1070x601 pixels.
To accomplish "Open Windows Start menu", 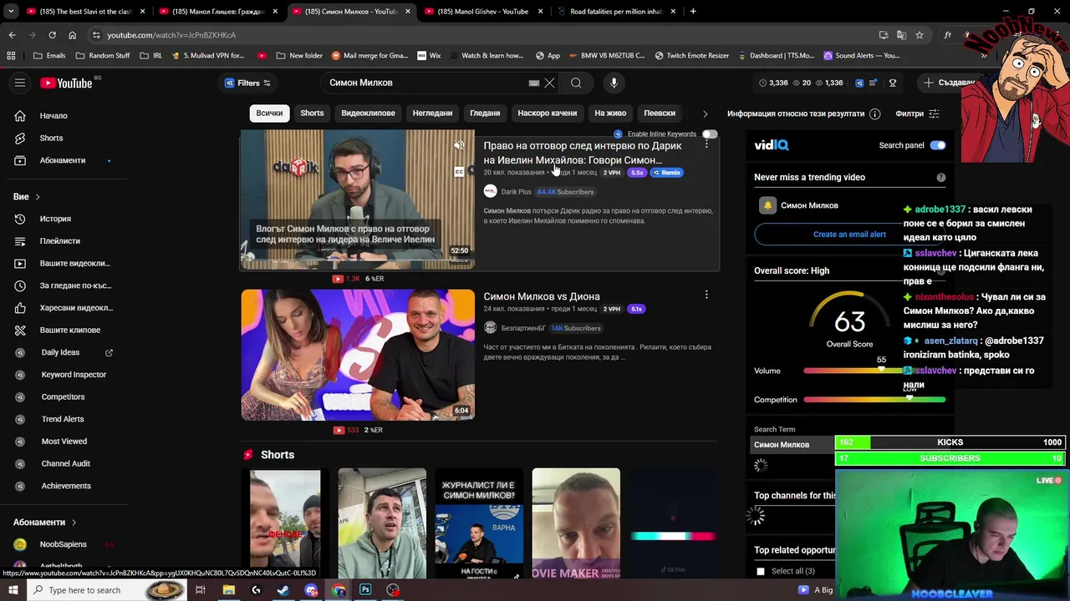I will pyautogui.click(x=13, y=590).
